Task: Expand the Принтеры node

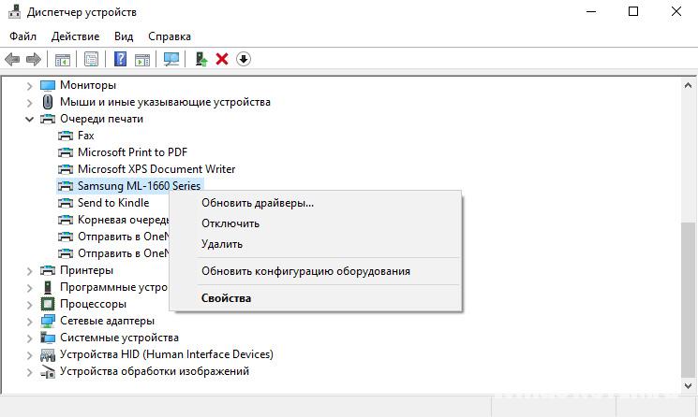Action: [x=29, y=271]
